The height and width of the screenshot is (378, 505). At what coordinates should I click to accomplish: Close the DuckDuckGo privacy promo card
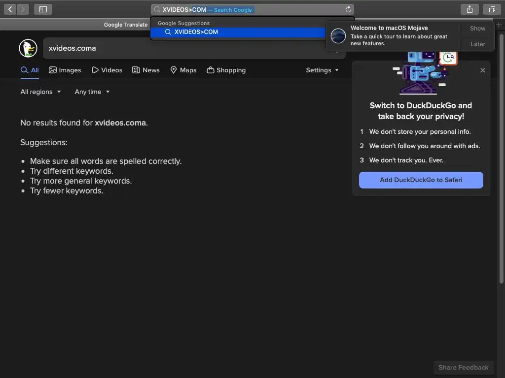pos(482,70)
